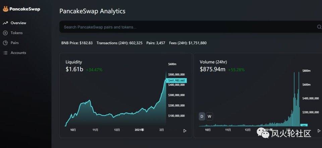Switch the volume chart to daily (D)
The image size is (322, 148).
pos(202,116)
